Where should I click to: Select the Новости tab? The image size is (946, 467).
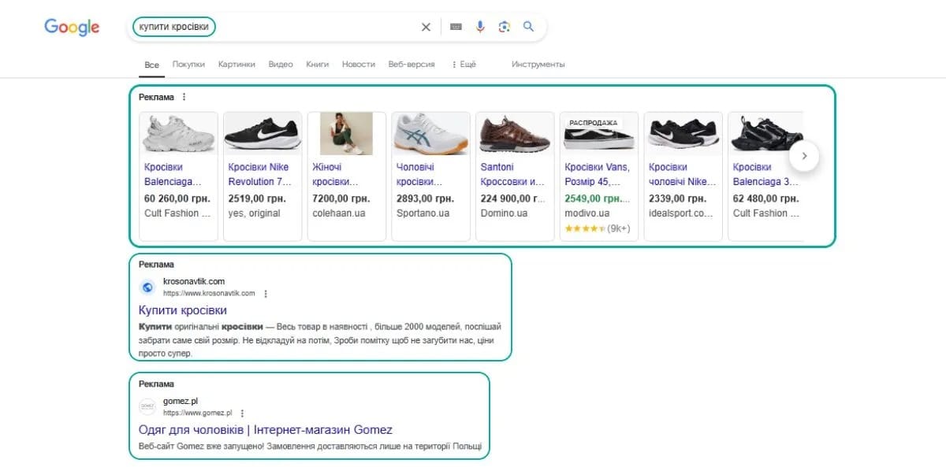click(359, 65)
